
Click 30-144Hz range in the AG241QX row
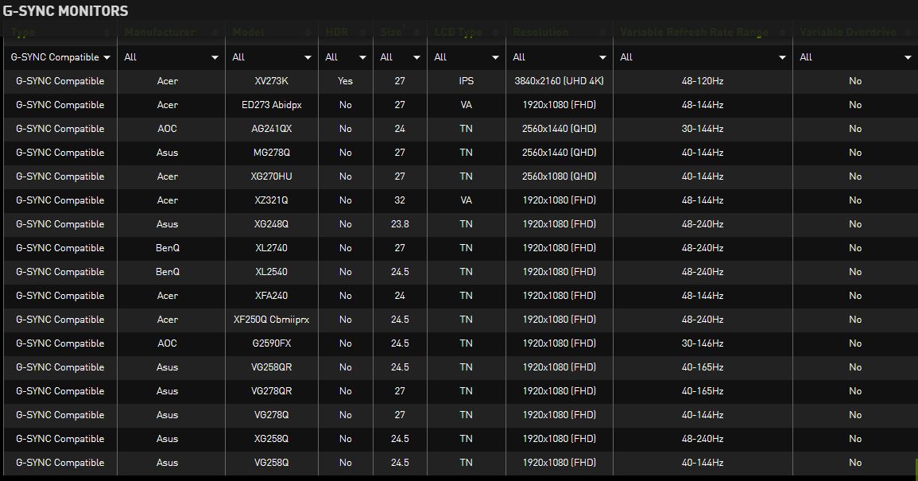(x=703, y=129)
